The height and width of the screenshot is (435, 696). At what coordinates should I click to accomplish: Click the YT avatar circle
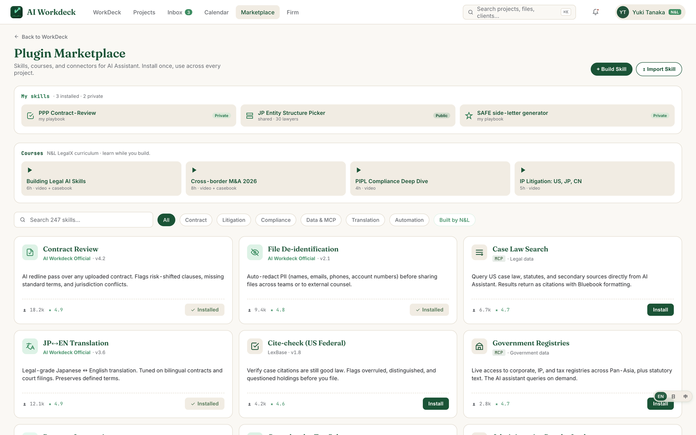coord(623,12)
